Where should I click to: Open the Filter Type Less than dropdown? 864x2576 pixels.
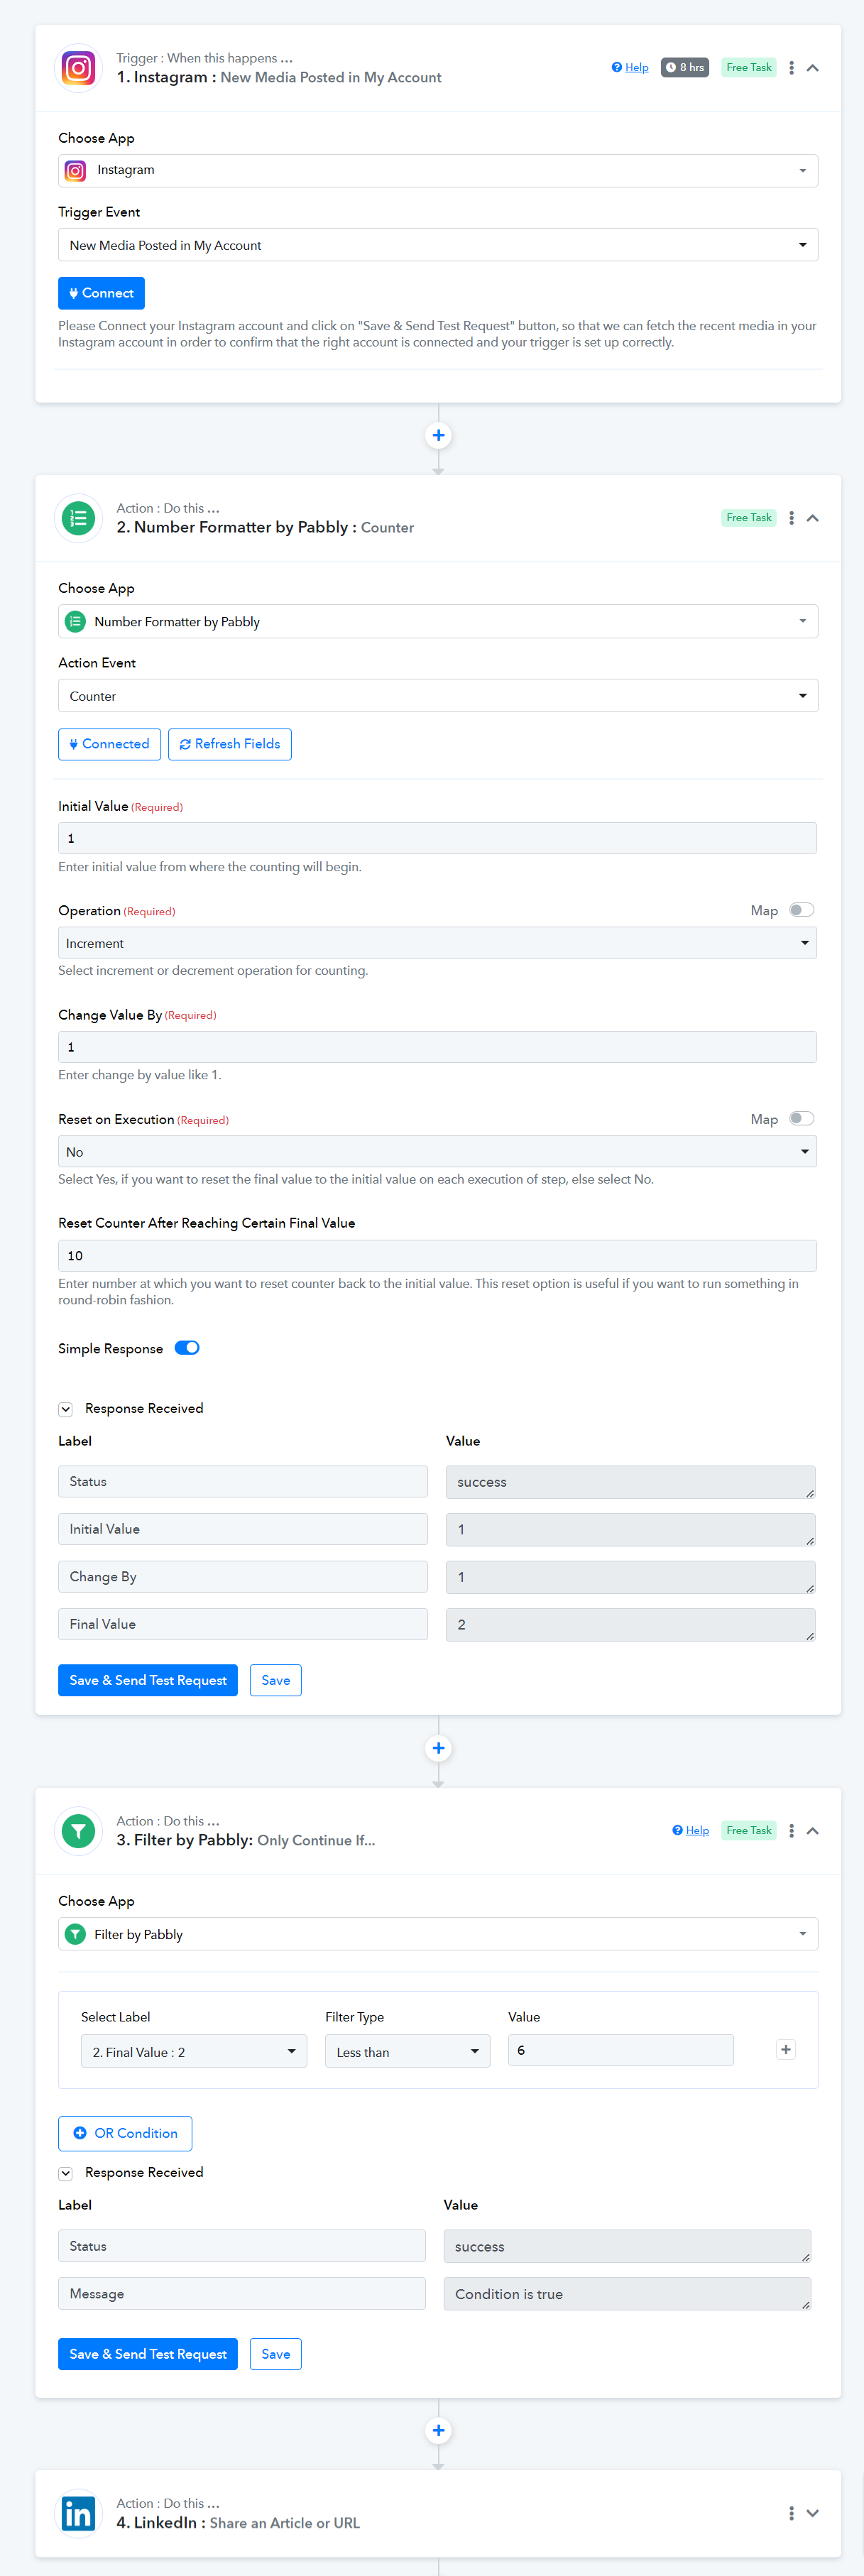407,2051
